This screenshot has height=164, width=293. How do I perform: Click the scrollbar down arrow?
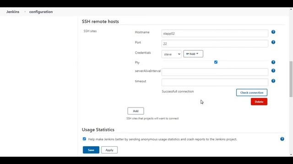pos(291,155)
